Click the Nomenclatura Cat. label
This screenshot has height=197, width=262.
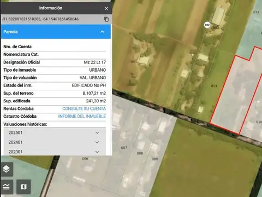(21, 54)
